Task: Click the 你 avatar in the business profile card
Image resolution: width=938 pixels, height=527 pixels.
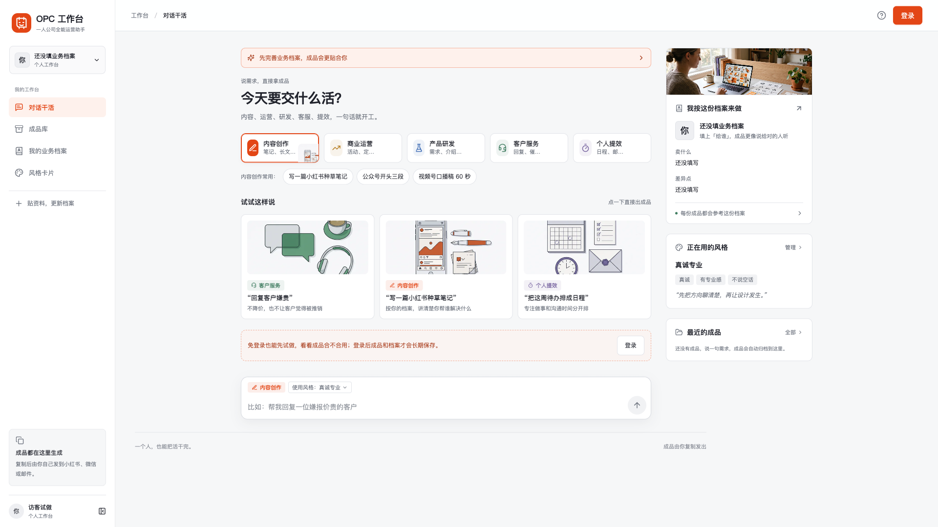Action: (x=684, y=131)
